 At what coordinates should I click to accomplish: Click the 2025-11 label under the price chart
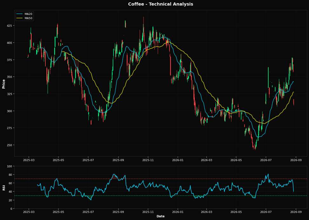tap(148, 160)
